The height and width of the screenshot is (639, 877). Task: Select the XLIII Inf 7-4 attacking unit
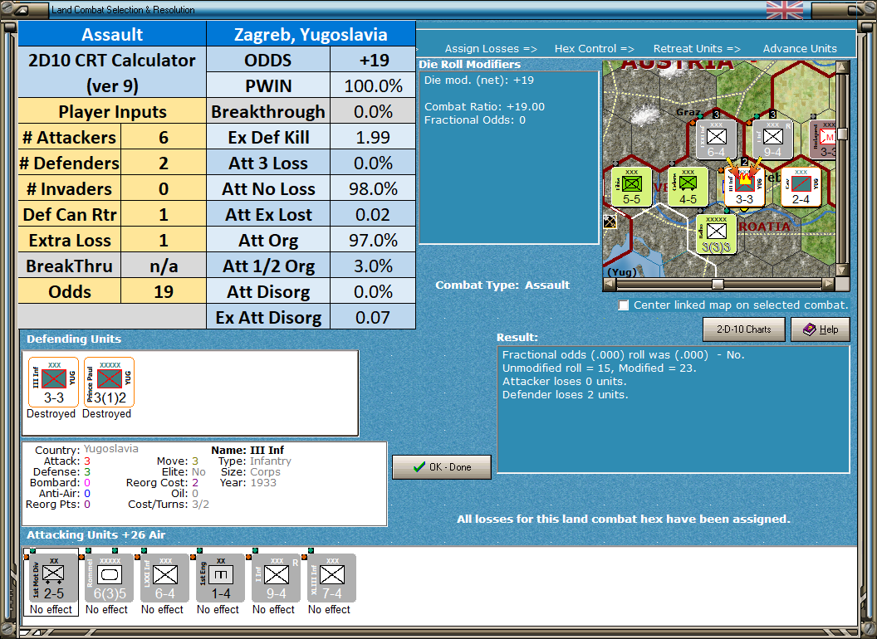(331, 578)
